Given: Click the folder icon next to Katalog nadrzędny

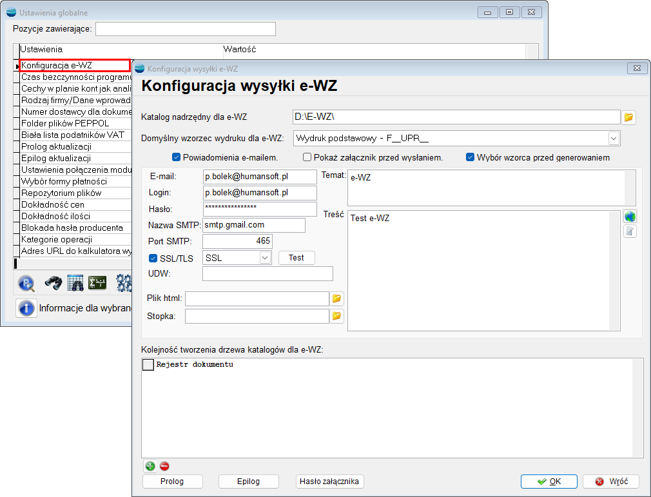Looking at the screenshot, I should pos(629,117).
